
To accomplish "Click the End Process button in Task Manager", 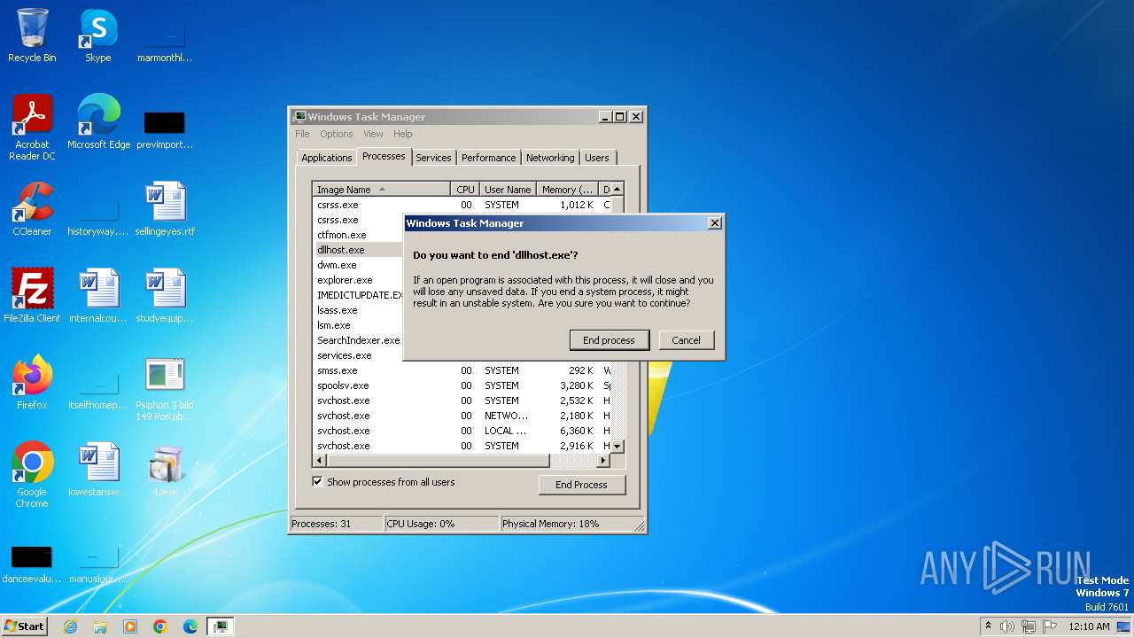I will click(x=581, y=485).
